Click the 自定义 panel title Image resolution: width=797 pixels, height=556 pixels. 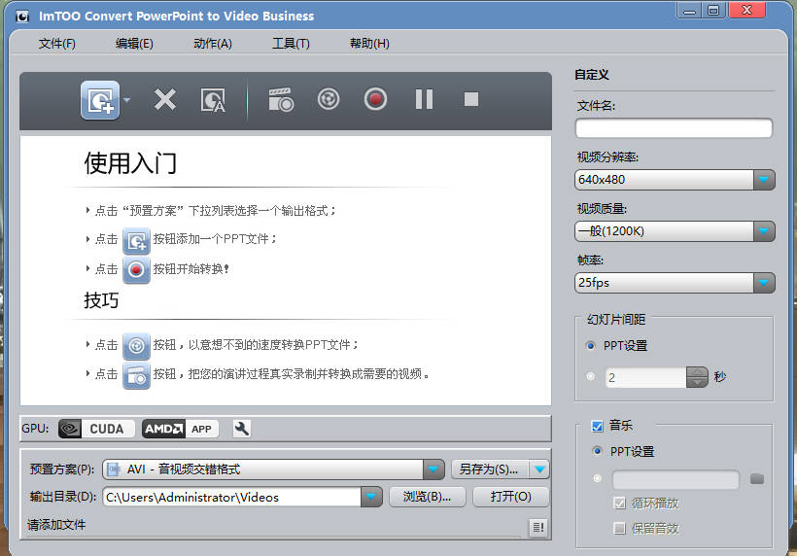pyautogui.click(x=592, y=75)
